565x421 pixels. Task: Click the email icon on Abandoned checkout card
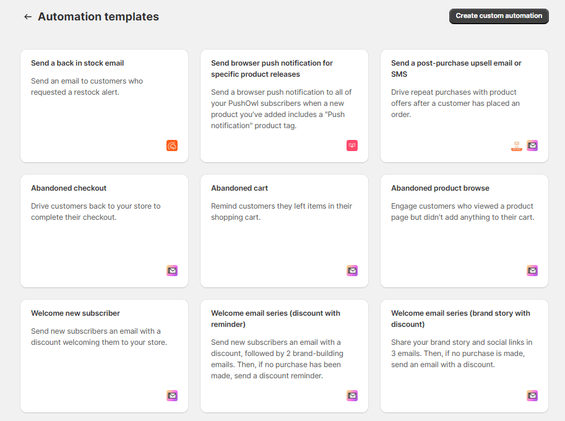tap(172, 271)
